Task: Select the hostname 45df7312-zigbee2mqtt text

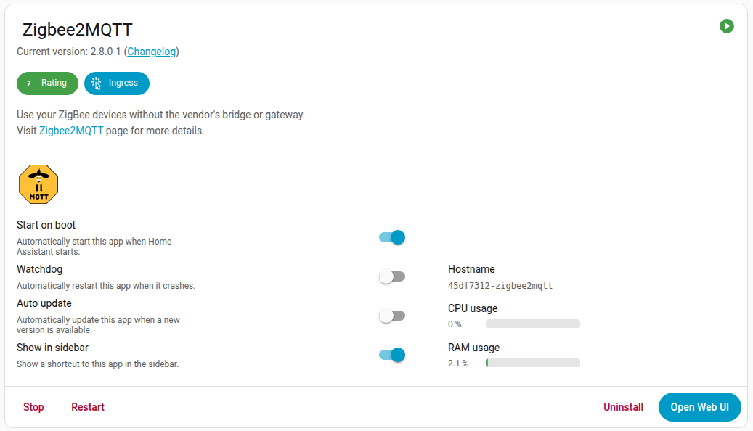Action: pos(502,285)
